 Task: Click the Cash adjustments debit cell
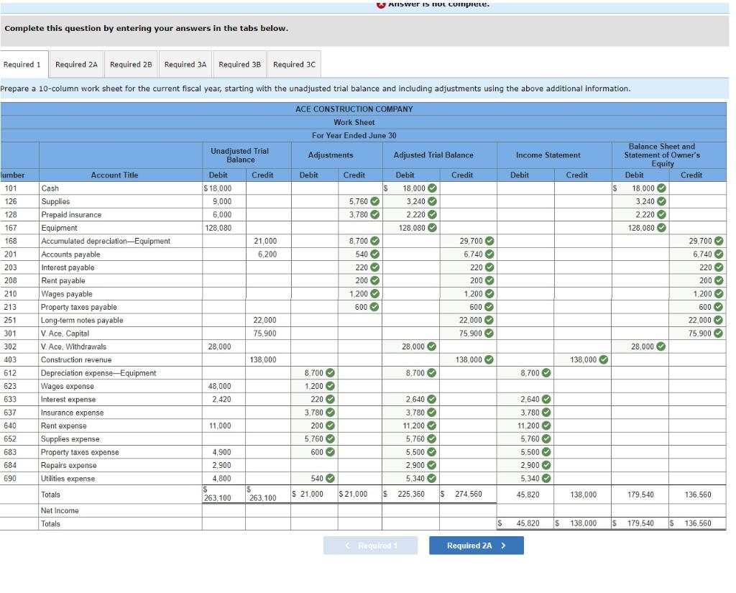coord(315,188)
